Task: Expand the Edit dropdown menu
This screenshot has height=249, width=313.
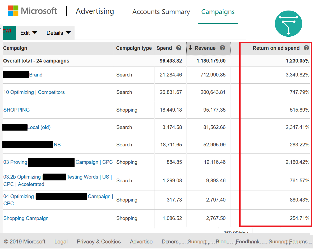Action: coord(29,33)
